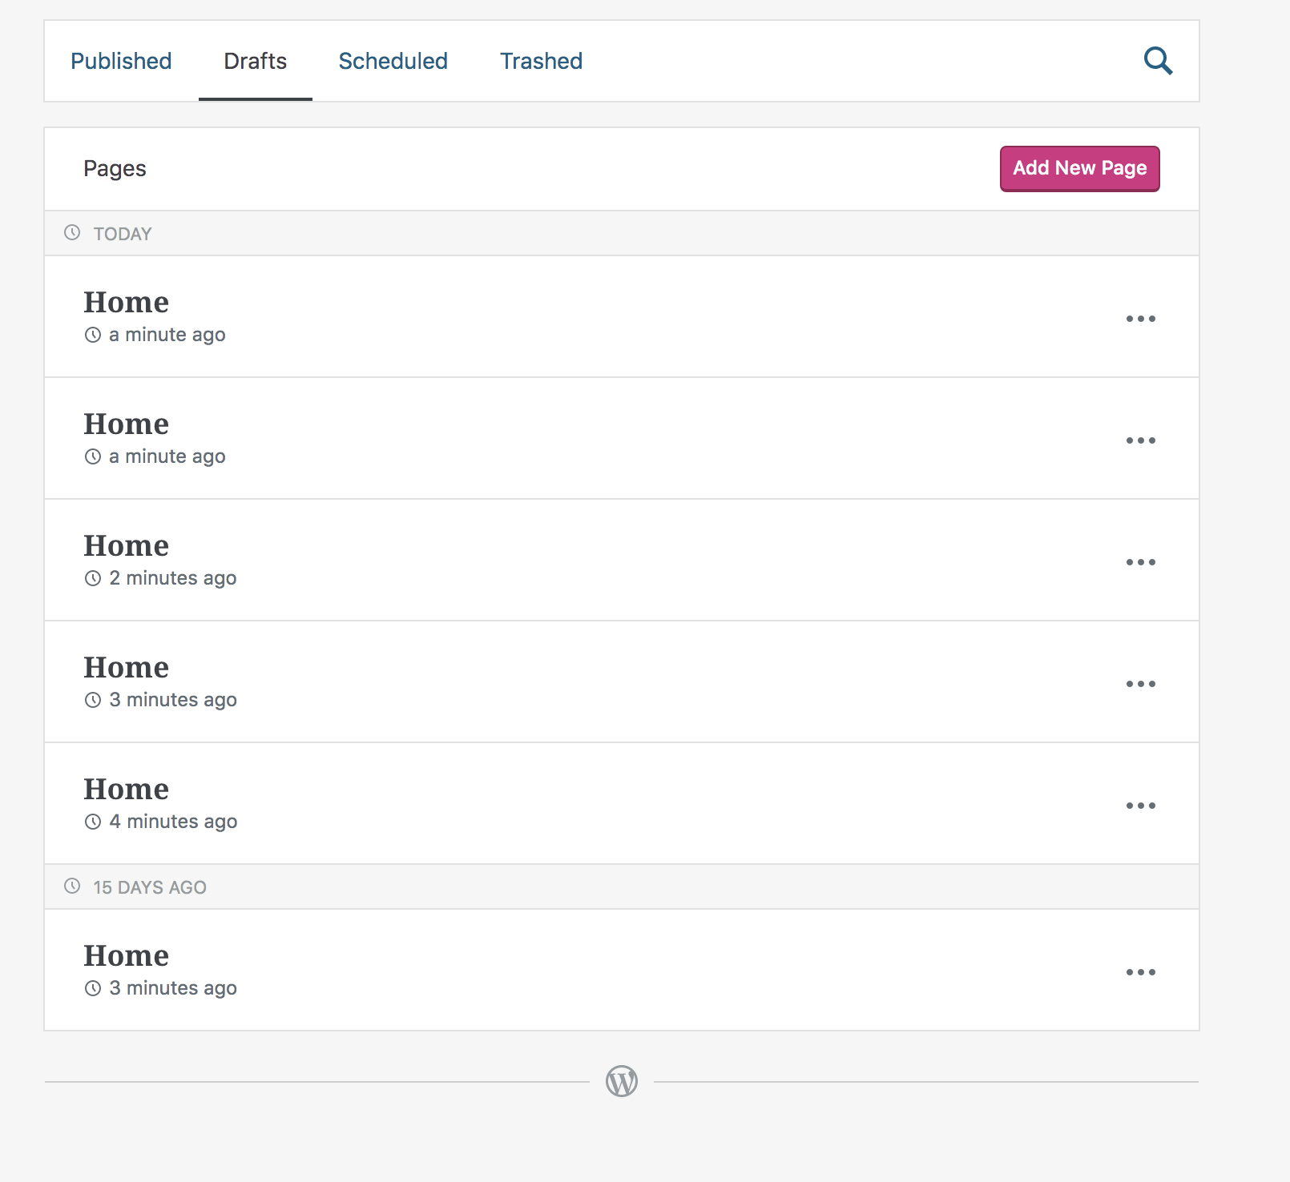This screenshot has height=1182, width=1290.
Task: Select the Drafts tab
Action: pyautogui.click(x=255, y=61)
